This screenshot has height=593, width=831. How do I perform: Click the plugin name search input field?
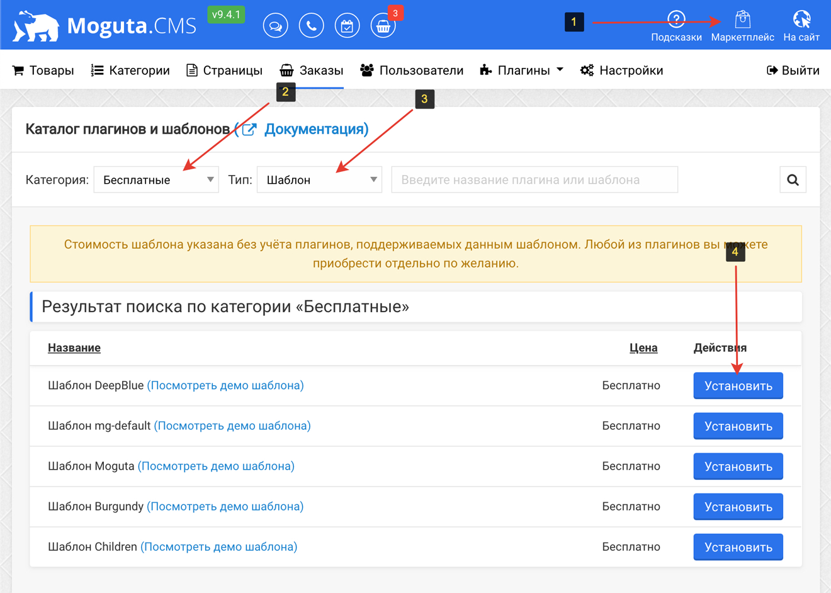tap(534, 179)
